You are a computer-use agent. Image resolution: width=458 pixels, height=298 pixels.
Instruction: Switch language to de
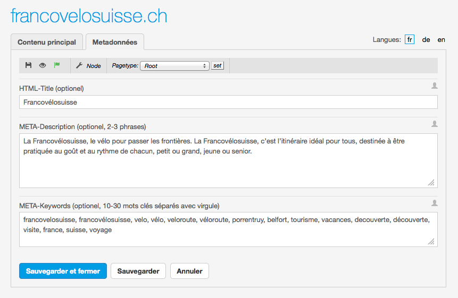[x=426, y=40]
